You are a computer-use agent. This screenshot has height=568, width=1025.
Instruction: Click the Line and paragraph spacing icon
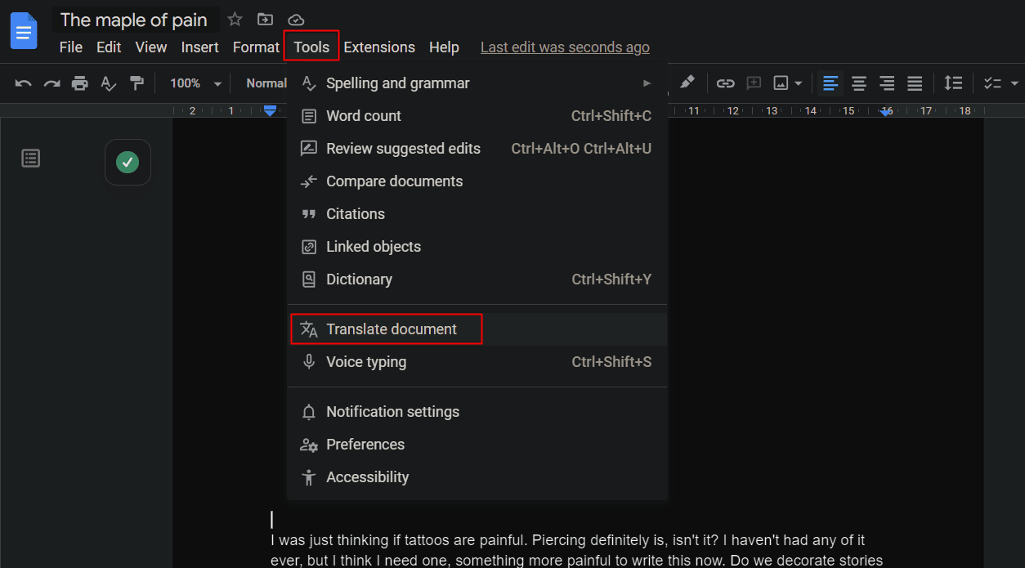coord(953,83)
